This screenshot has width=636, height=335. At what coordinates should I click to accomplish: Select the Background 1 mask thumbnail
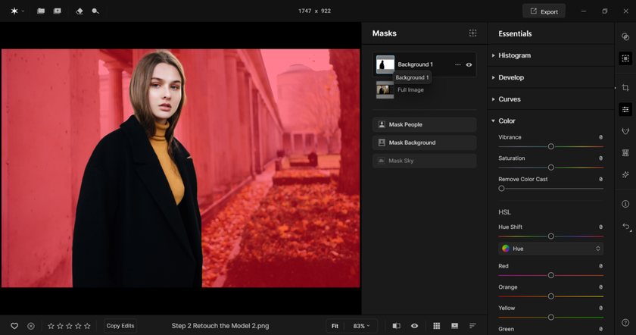click(385, 64)
